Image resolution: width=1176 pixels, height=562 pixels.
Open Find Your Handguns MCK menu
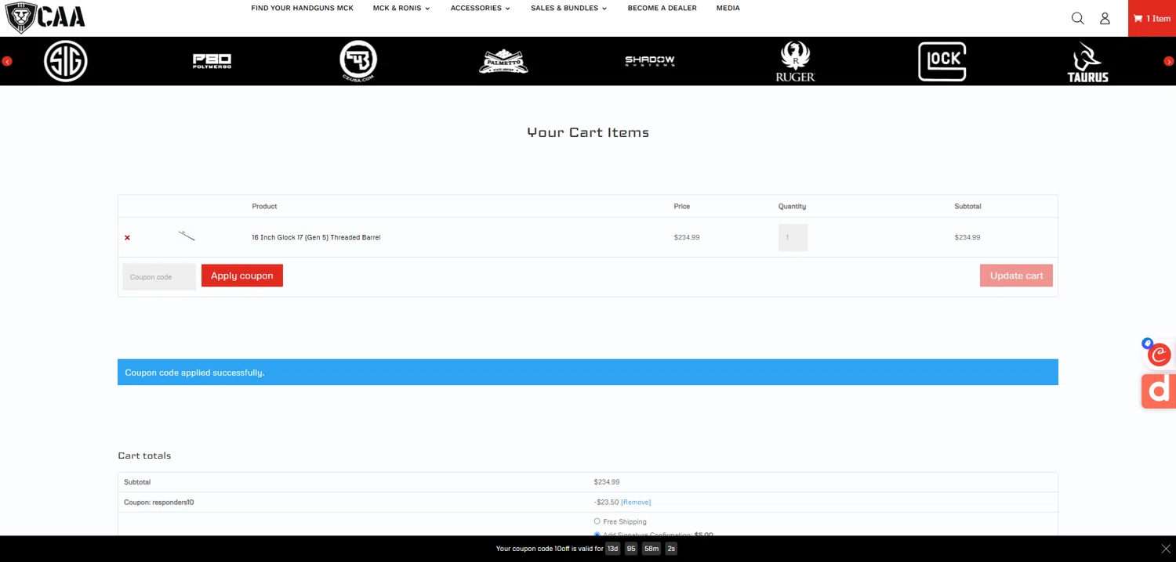coord(302,8)
